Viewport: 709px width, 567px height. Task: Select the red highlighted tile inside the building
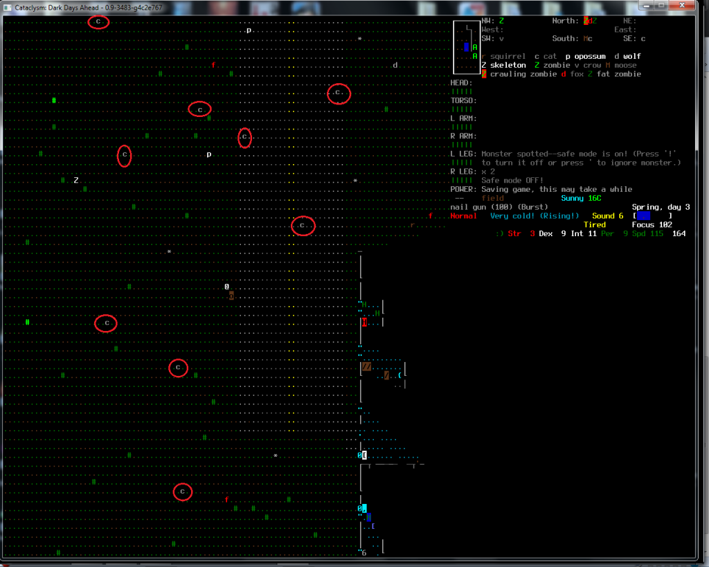pyautogui.click(x=364, y=323)
